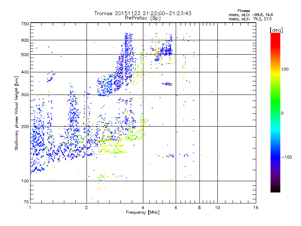Click the y-axis tick label '75'
The image size is (301, 226).
pos(26,202)
